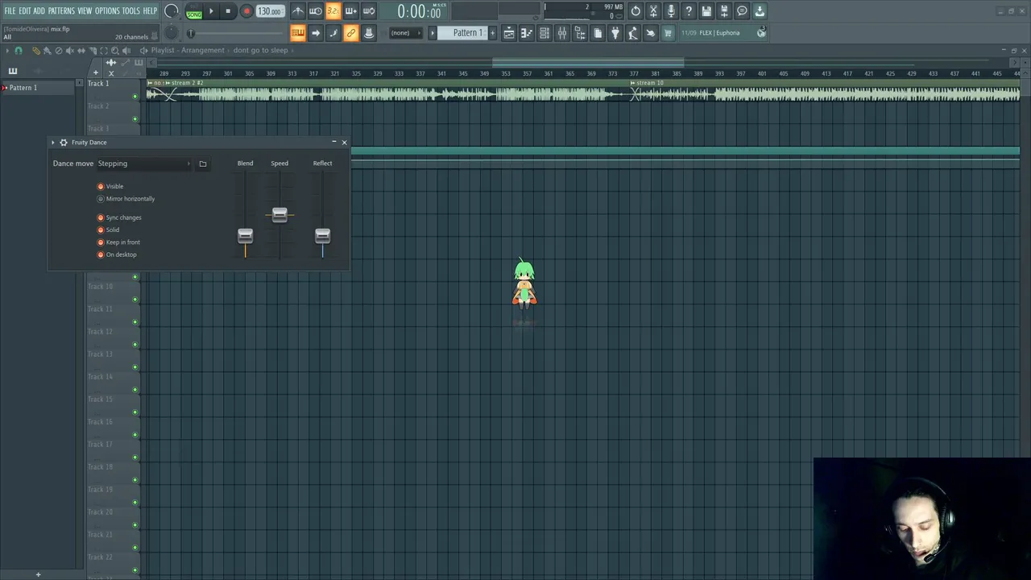Click the 130.000 tempo field
The height and width of the screenshot is (580, 1031).
point(270,11)
